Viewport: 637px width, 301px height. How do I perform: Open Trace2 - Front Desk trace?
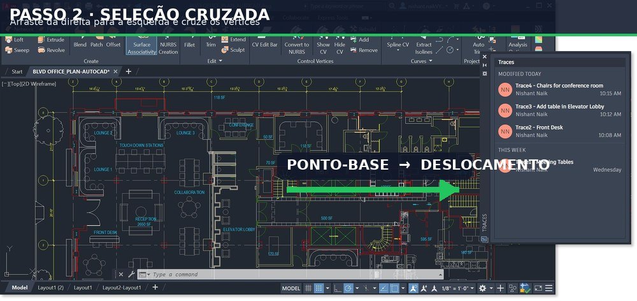click(x=559, y=131)
